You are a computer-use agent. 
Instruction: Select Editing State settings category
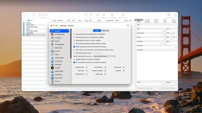[x=59, y=71]
